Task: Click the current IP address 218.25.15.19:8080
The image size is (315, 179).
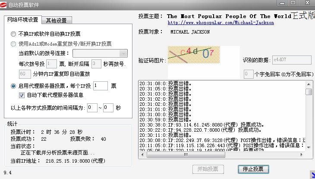Action: [76, 161]
